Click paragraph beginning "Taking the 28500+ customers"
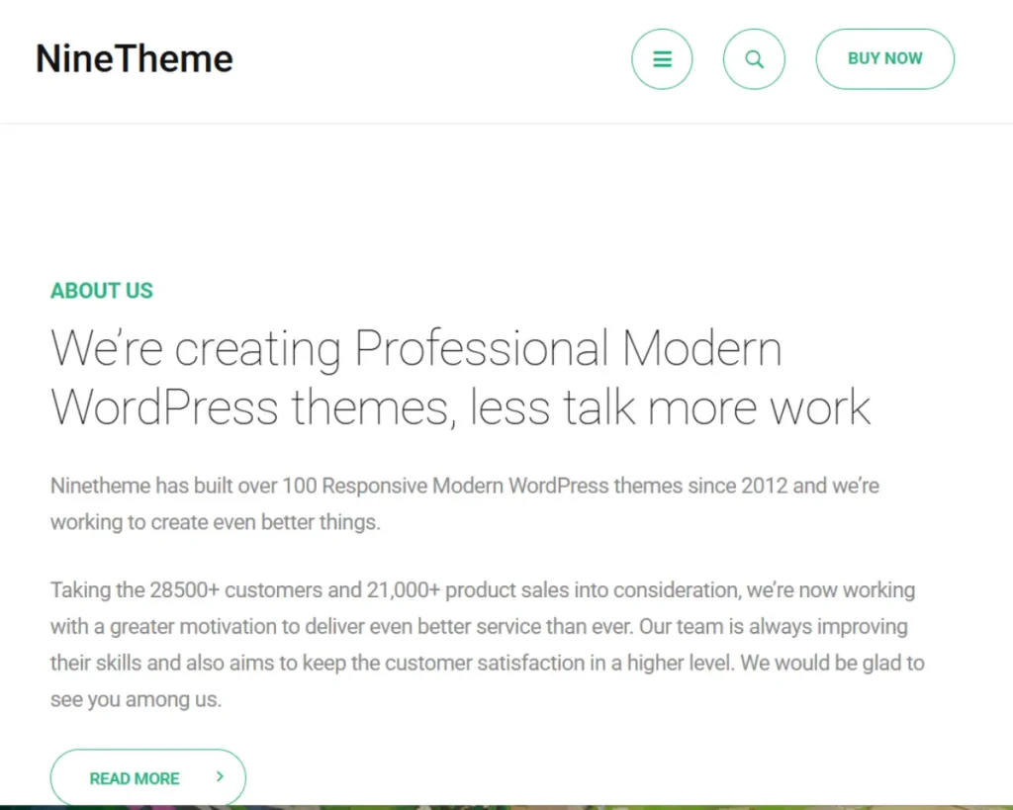 [x=488, y=645]
